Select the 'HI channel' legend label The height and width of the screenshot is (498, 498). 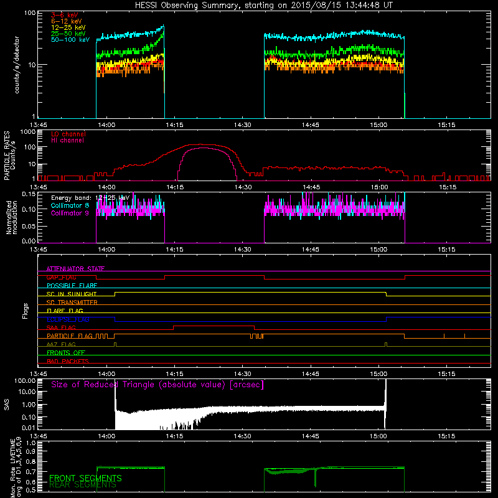coord(68,141)
